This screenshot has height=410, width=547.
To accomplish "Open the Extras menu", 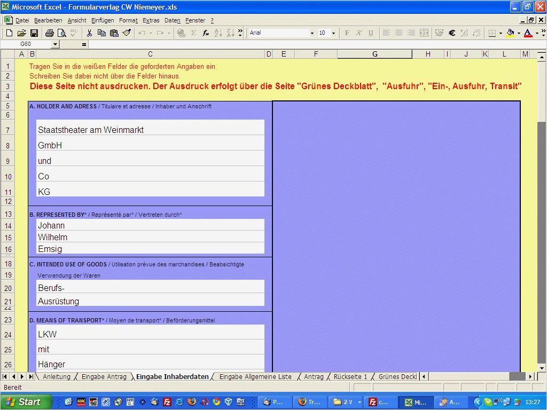I will [x=151, y=20].
